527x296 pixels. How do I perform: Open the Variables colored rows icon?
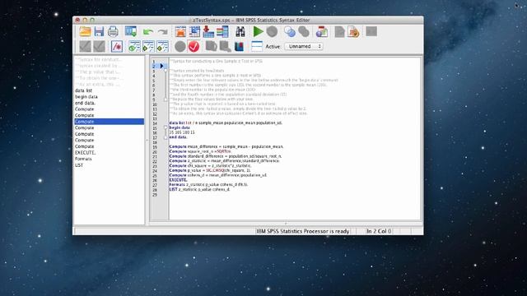[222, 31]
